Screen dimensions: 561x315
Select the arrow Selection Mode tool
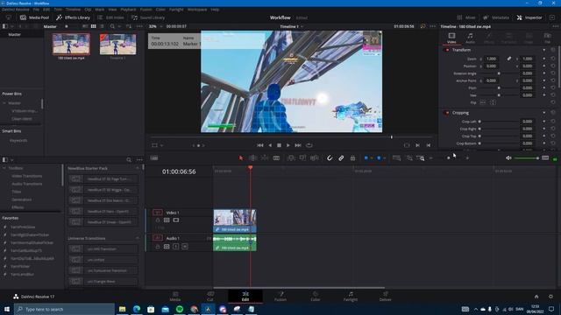click(241, 157)
